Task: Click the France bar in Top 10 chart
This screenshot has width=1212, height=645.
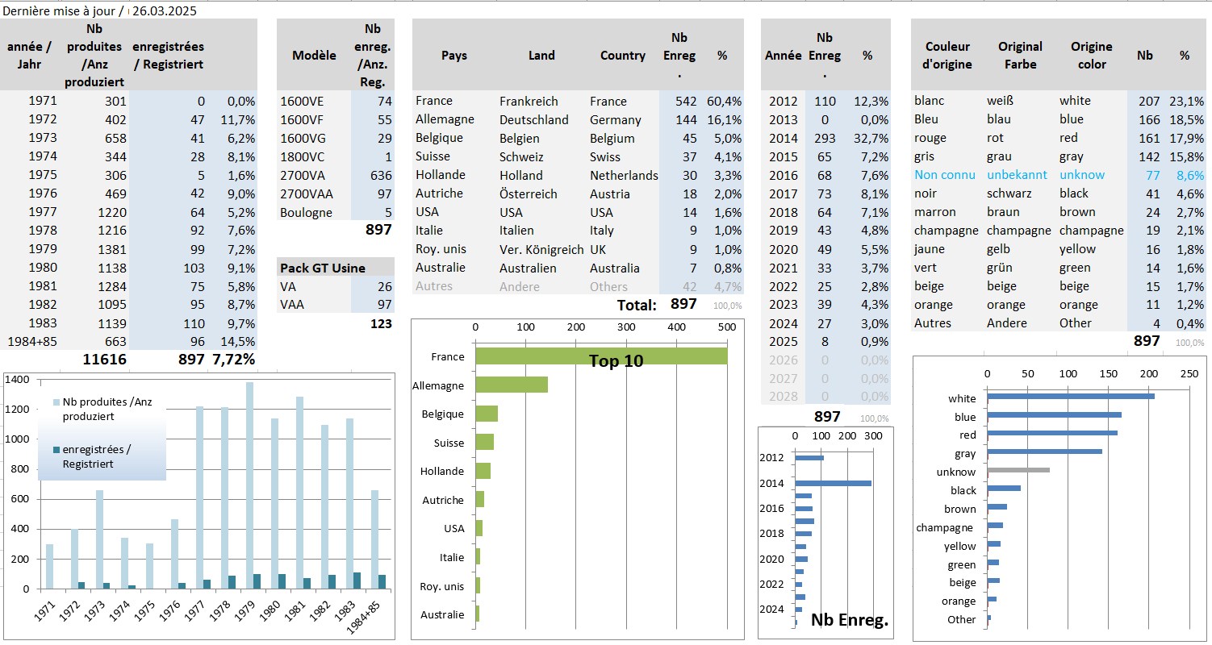Action: 601,356
